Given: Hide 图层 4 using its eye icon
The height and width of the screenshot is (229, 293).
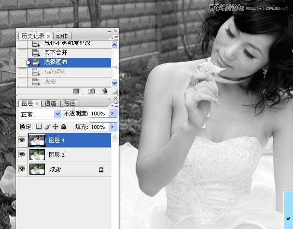Looking at the screenshot, I should [x=22, y=140].
